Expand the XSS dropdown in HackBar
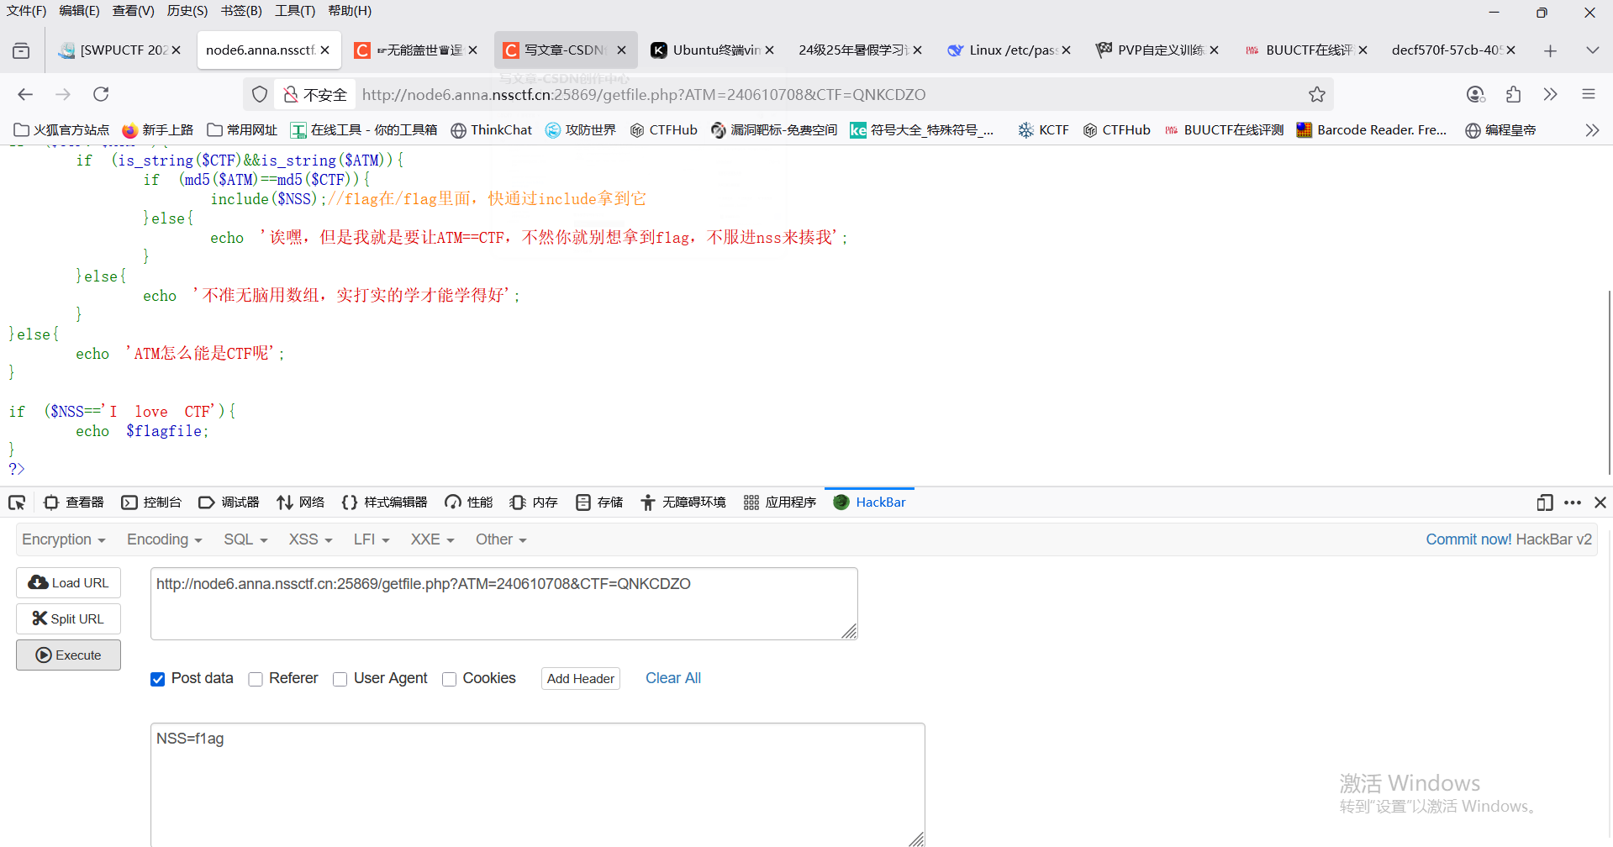Screen dimensions: 1613x847 coord(311,539)
